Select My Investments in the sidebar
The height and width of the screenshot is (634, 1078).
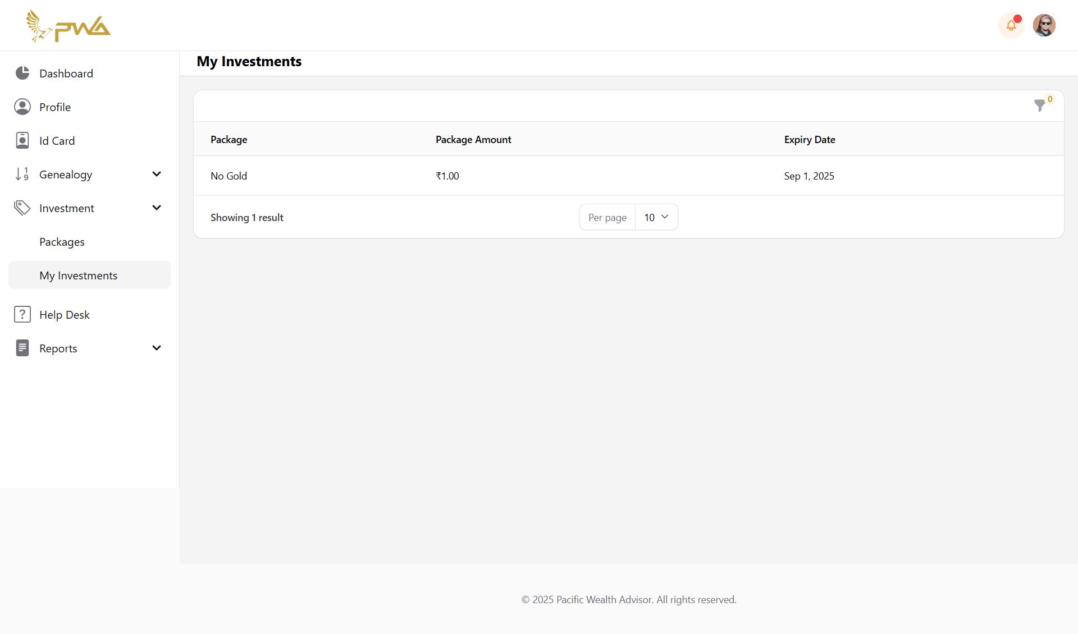(x=79, y=275)
